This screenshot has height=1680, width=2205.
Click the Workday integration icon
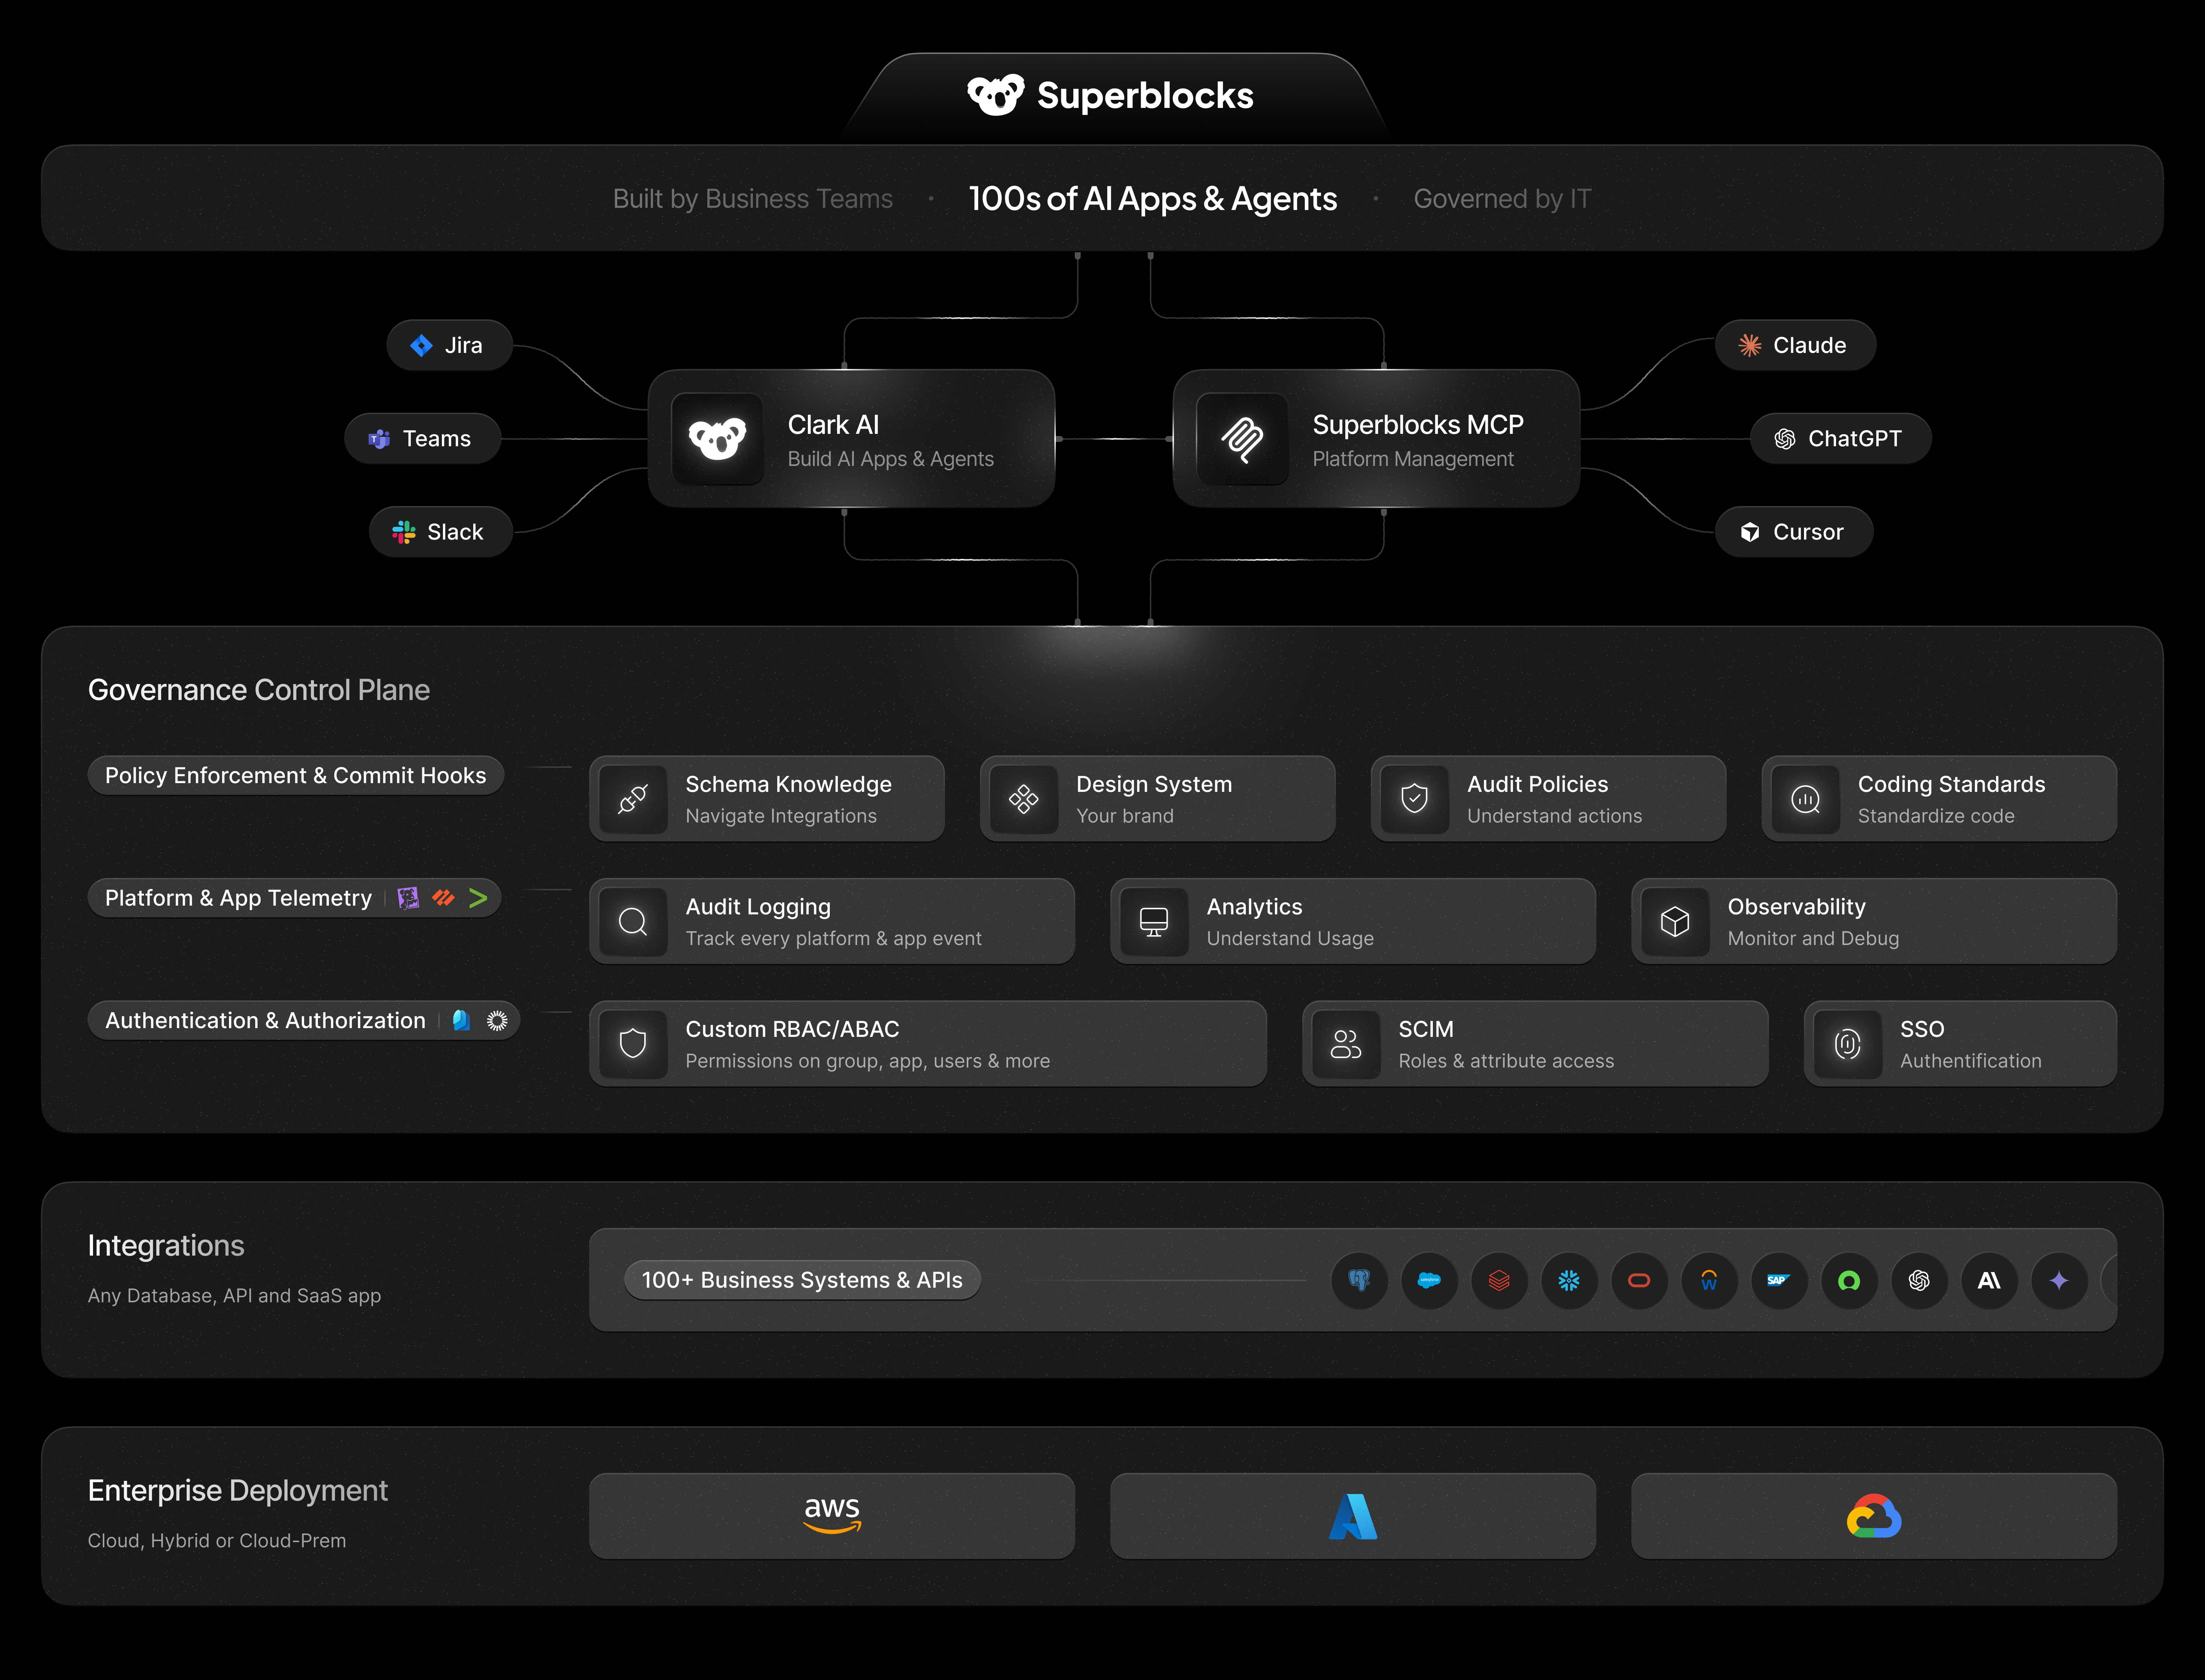[1709, 1280]
